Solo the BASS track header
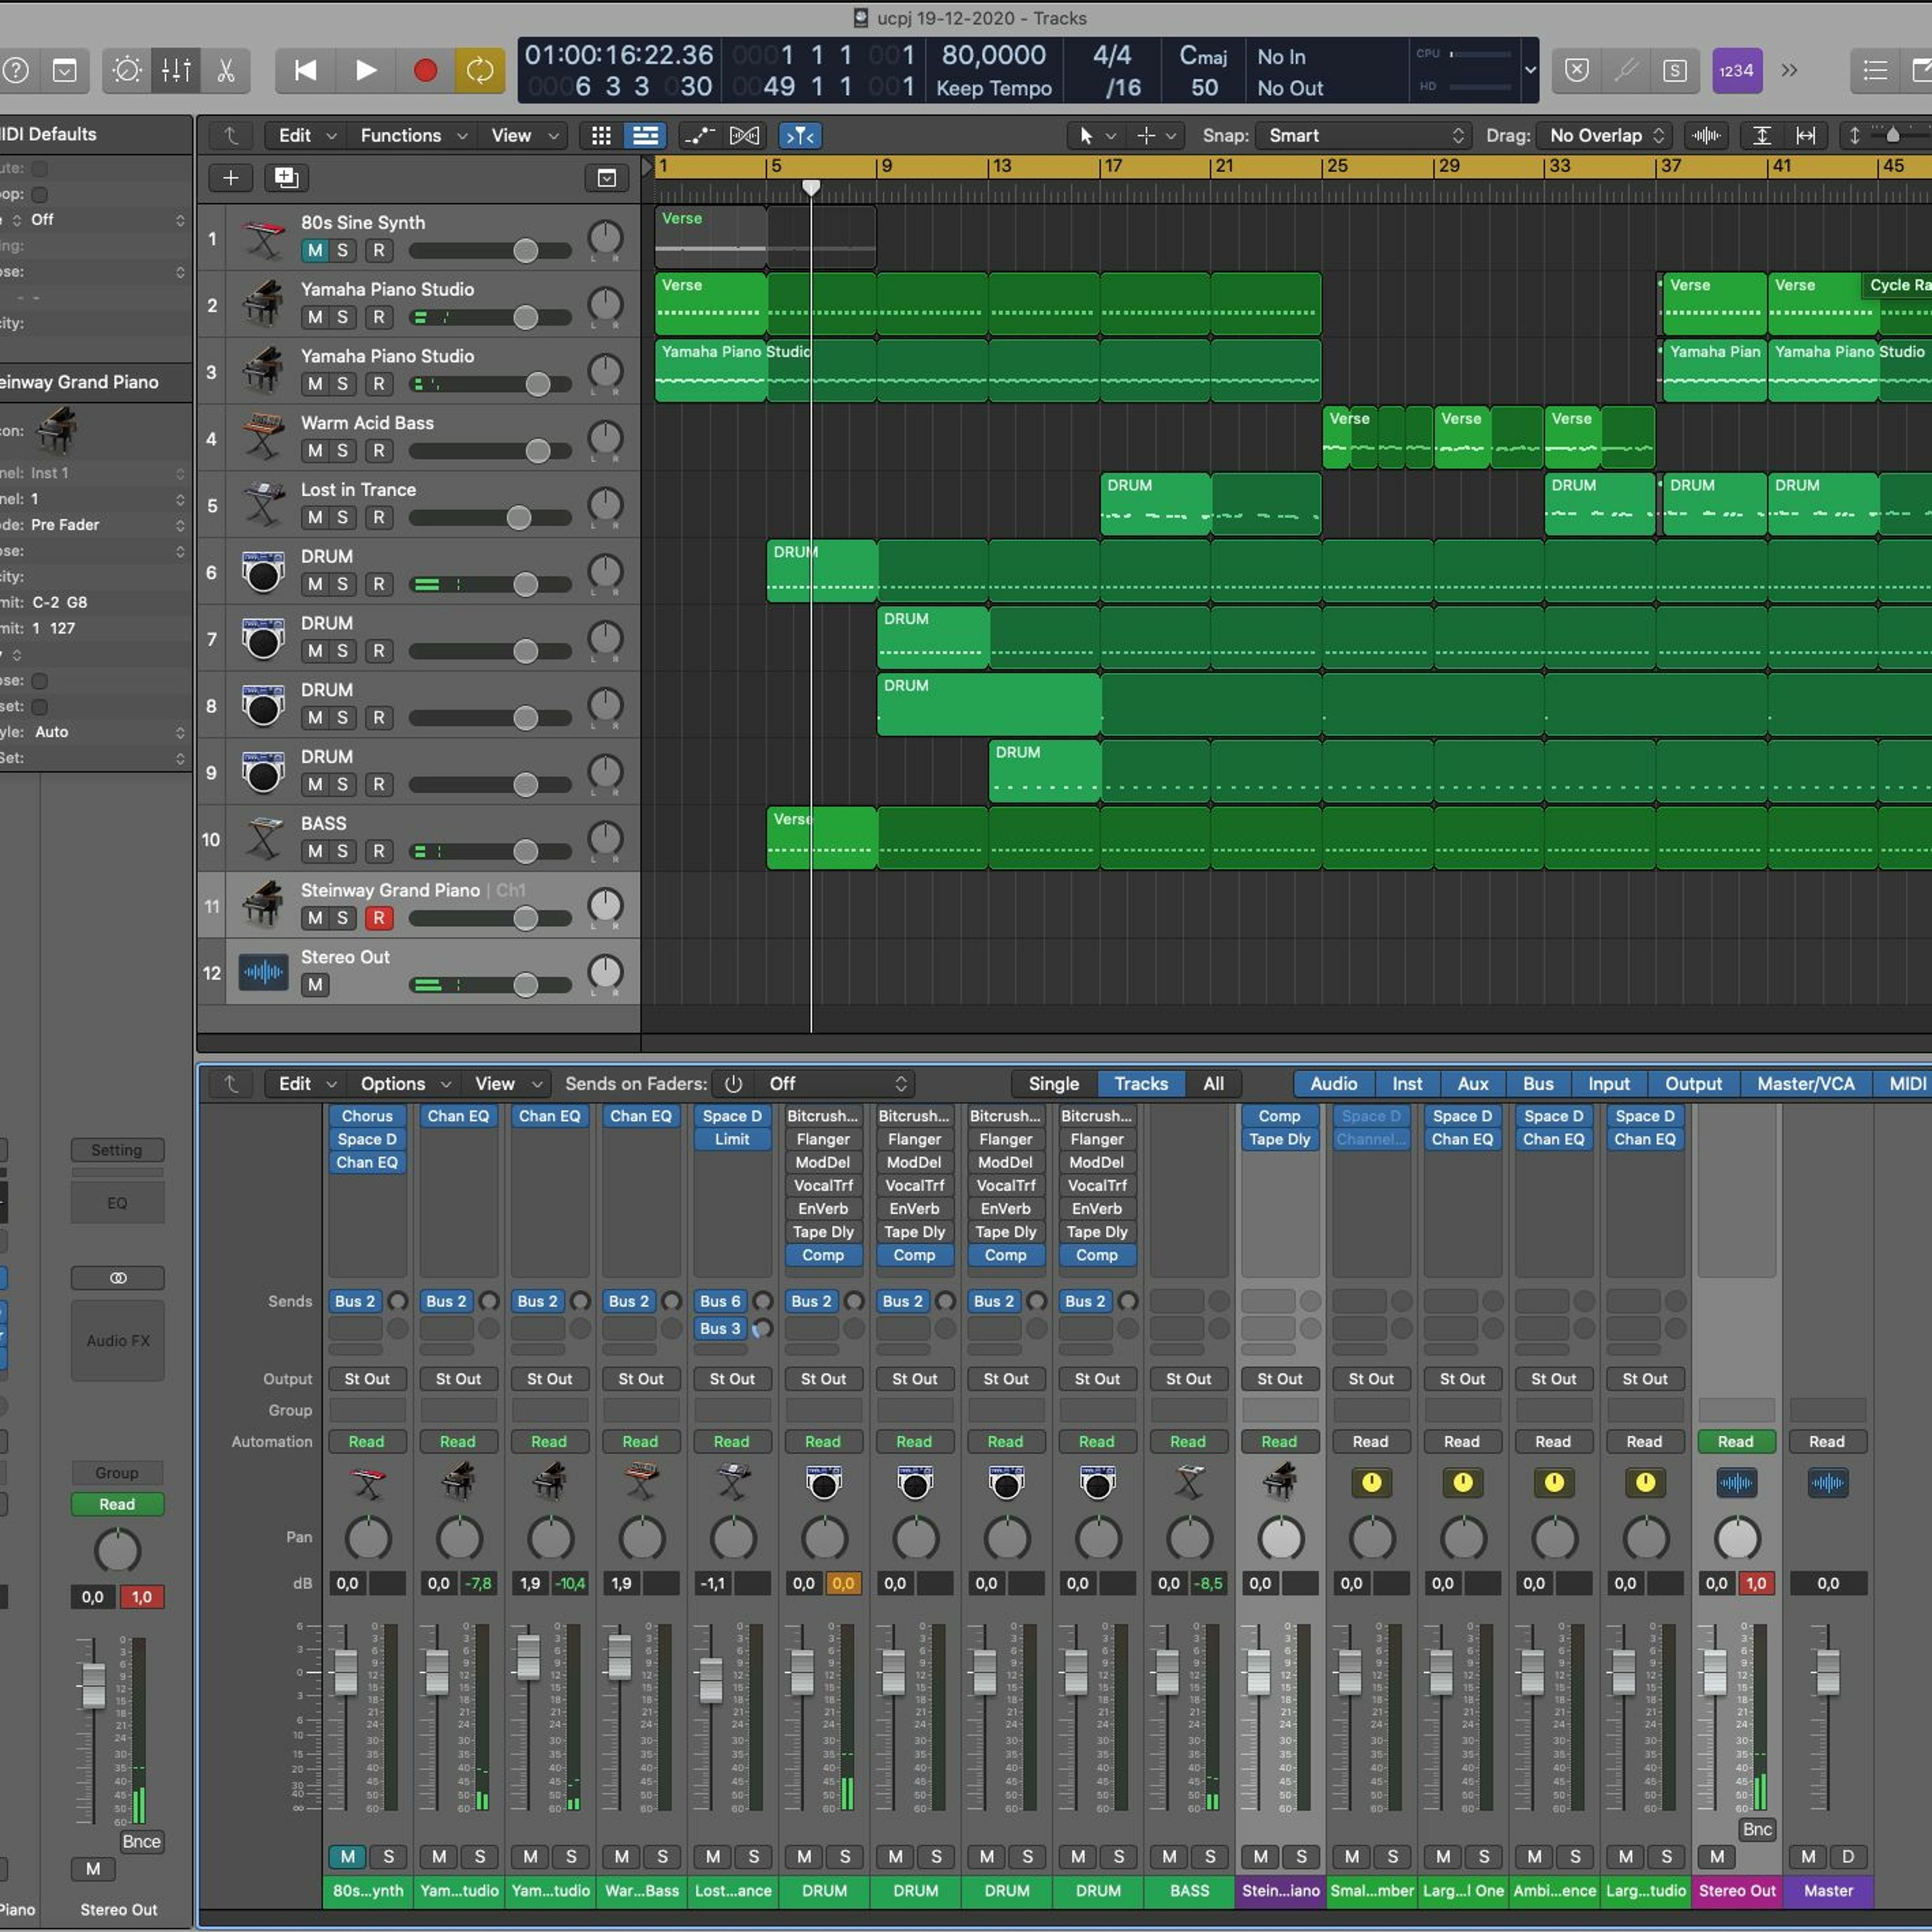Image resolution: width=1932 pixels, height=1932 pixels. click(342, 851)
